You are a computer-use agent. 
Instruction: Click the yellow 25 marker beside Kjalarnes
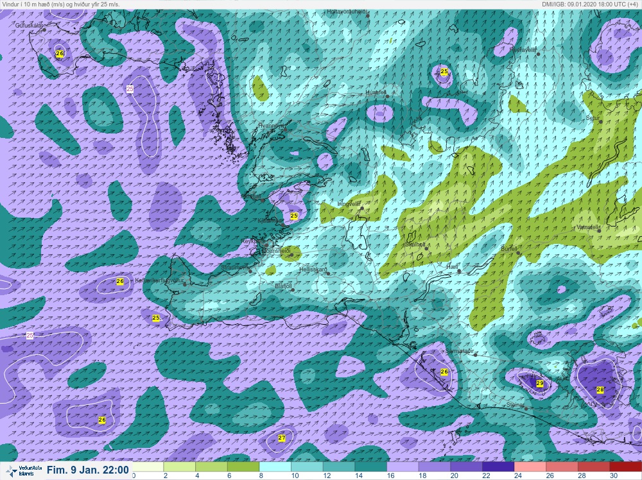point(294,216)
